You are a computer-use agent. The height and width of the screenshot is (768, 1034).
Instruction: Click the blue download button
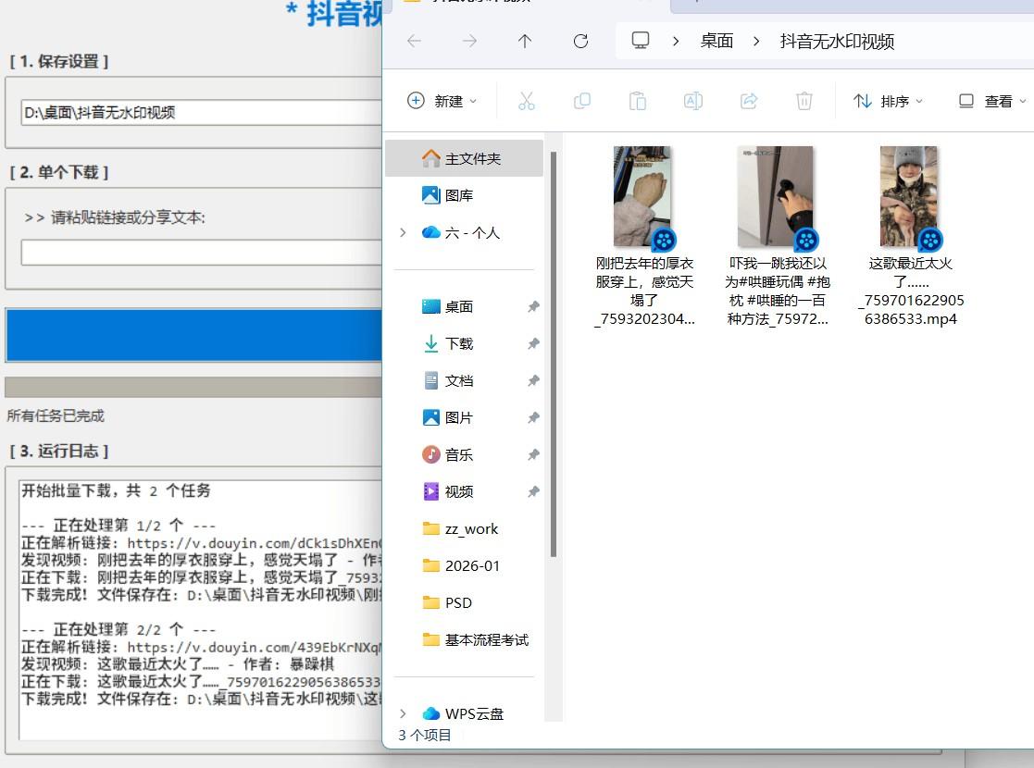193,334
